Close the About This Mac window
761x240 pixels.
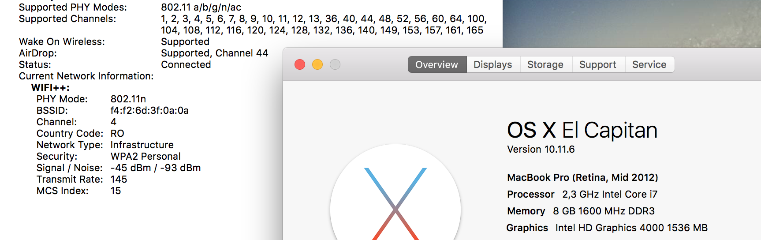pyautogui.click(x=300, y=64)
